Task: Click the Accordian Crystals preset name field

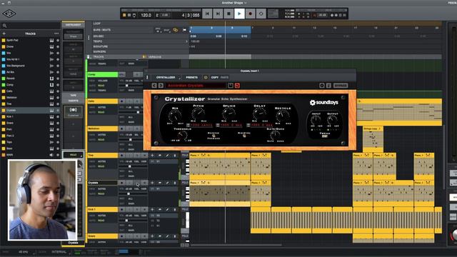Action: (196, 86)
